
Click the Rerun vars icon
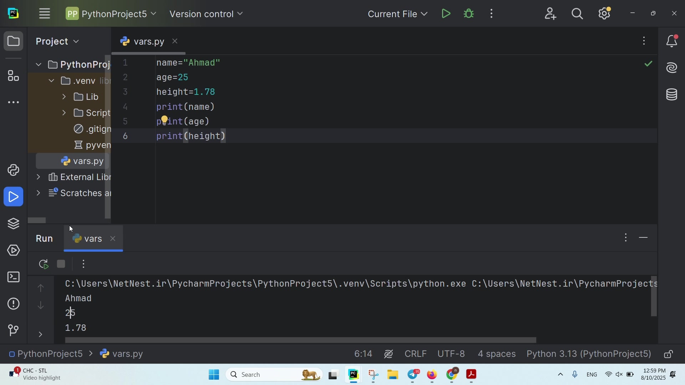click(x=44, y=265)
